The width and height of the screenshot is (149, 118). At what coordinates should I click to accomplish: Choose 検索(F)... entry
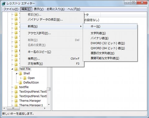coord(52,59)
